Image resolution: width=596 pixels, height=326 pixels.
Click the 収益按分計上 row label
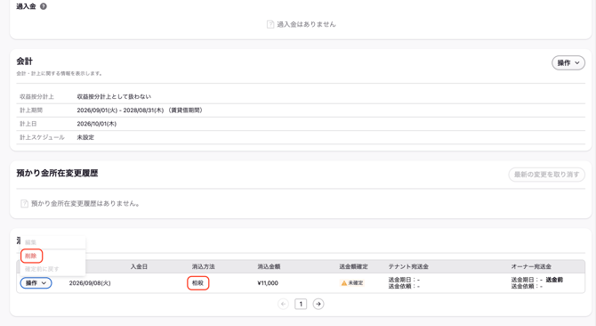(36, 96)
